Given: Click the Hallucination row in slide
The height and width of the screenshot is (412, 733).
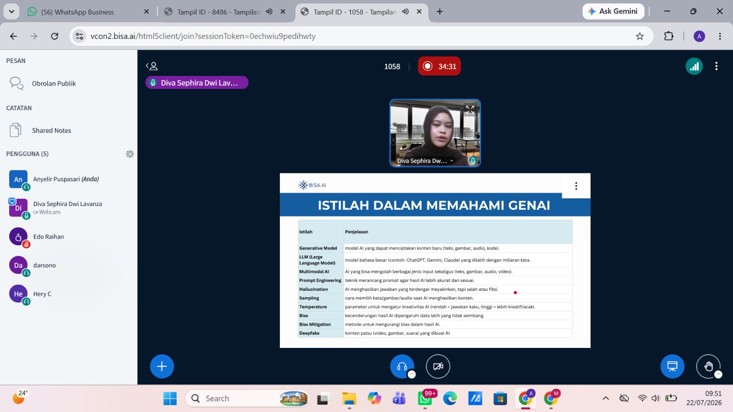Looking at the screenshot, I should coord(435,289).
